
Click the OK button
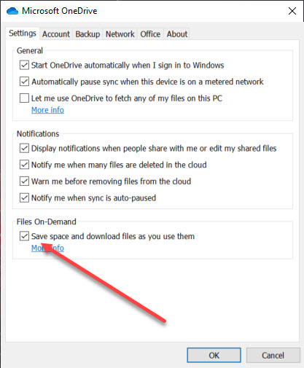[x=214, y=356]
